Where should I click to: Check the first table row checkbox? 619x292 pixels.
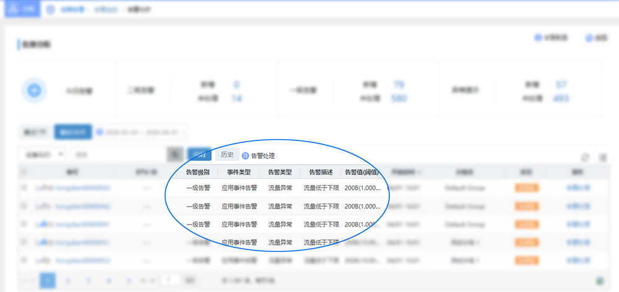pyautogui.click(x=24, y=187)
